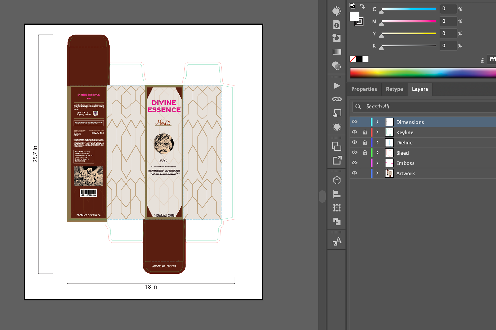
Task: Click the C percentage input field
Action: pyautogui.click(x=448, y=9)
